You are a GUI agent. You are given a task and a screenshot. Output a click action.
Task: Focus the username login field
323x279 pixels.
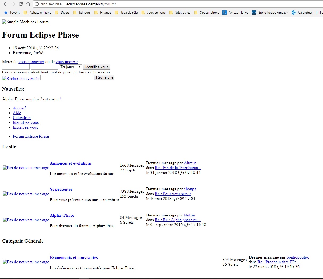click(16, 67)
